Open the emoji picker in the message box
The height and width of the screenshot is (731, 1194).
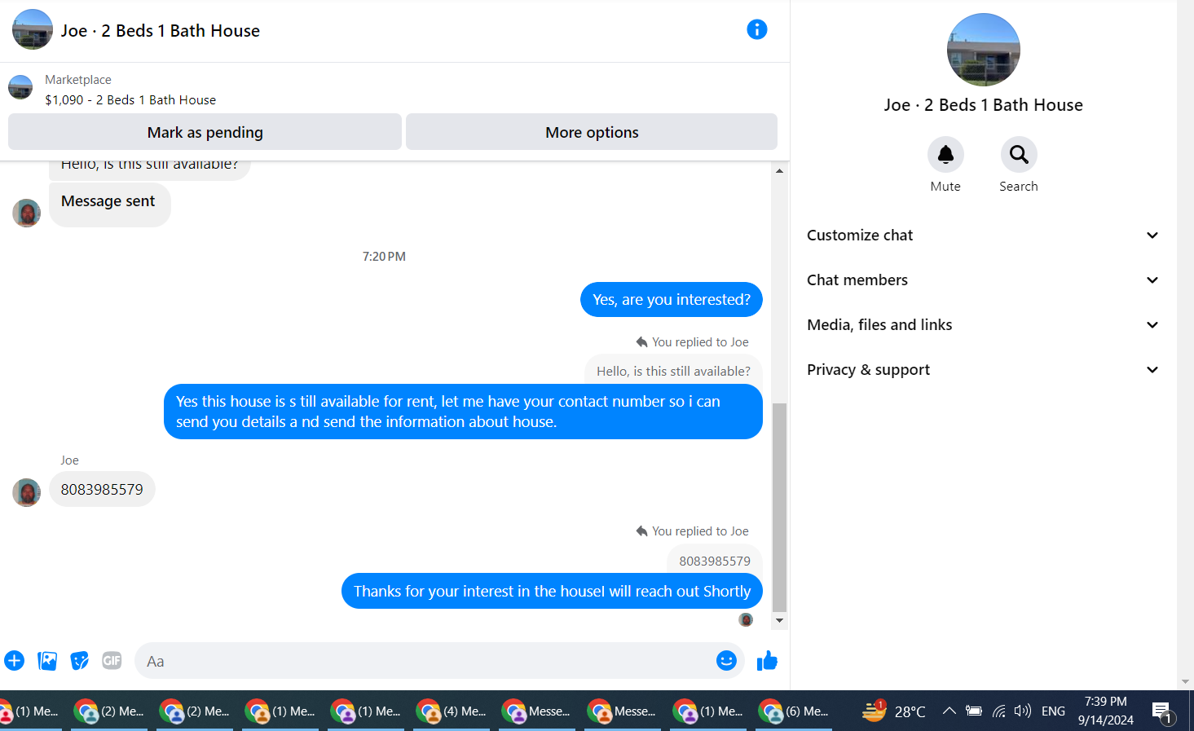pyautogui.click(x=726, y=661)
